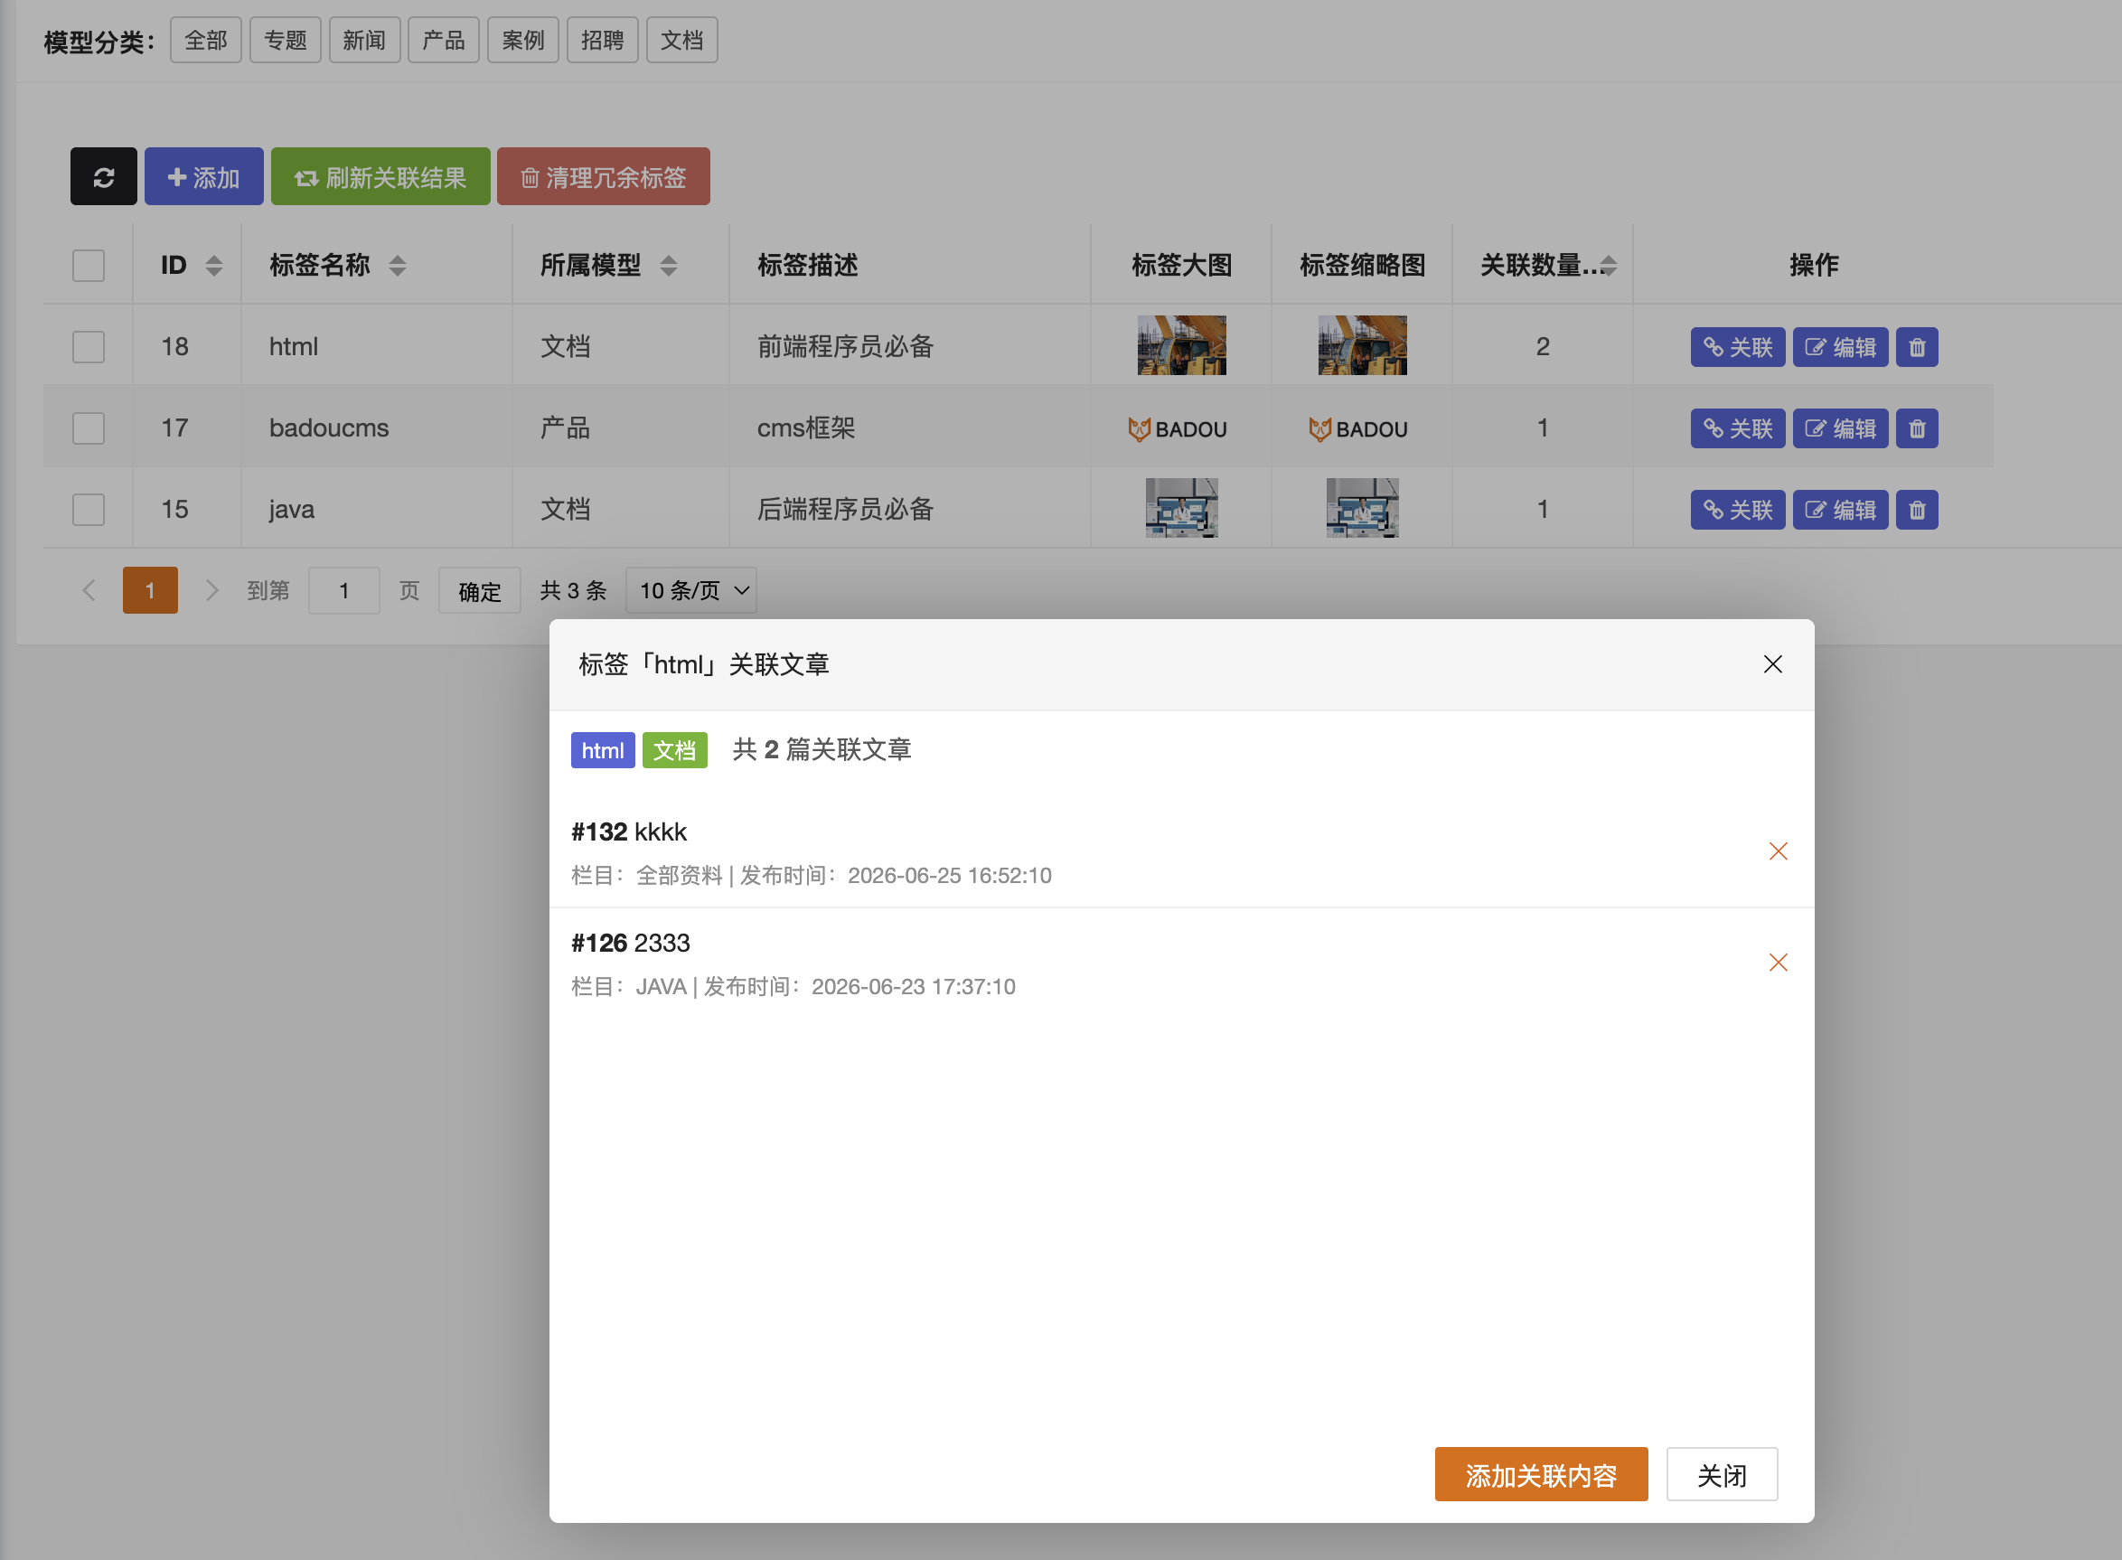This screenshot has height=1560, width=2122.
Task: Filter by 新闻 model category
Action: click(x=364, y=41)
